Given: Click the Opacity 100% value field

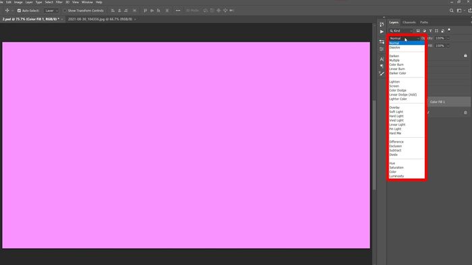Looking at the screenshot, I should (x=440, y=38).
